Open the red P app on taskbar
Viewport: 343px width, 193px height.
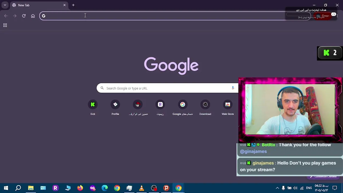166,188
